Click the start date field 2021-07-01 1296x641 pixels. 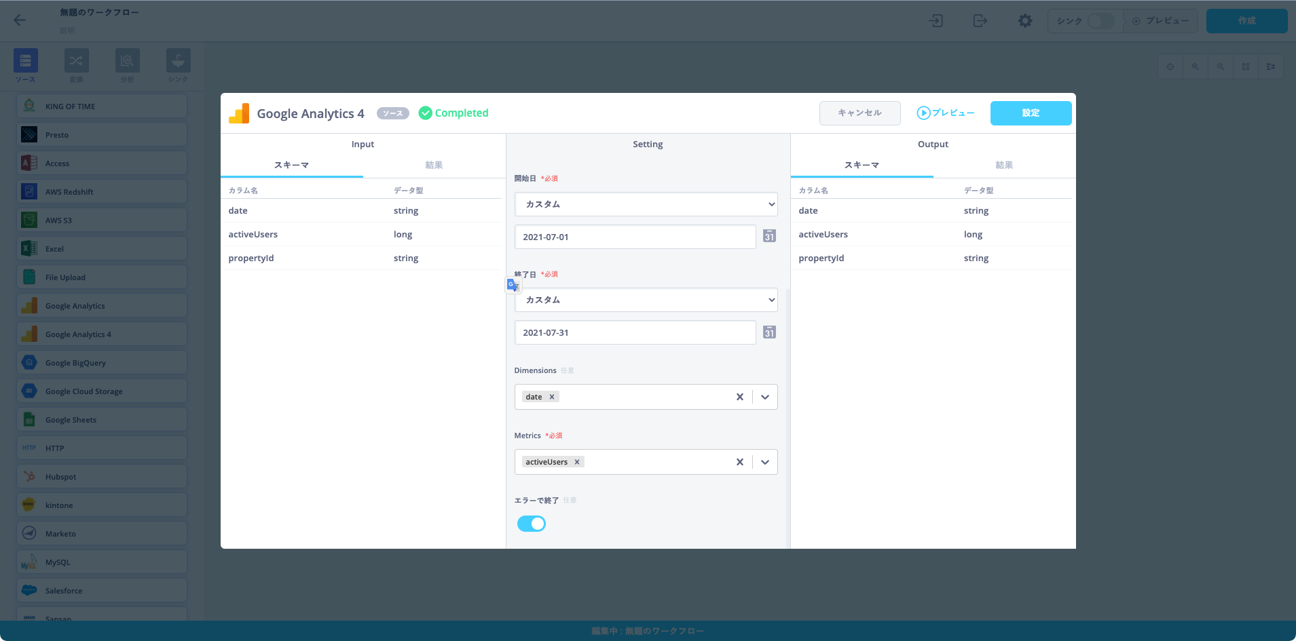click(635, 237)
